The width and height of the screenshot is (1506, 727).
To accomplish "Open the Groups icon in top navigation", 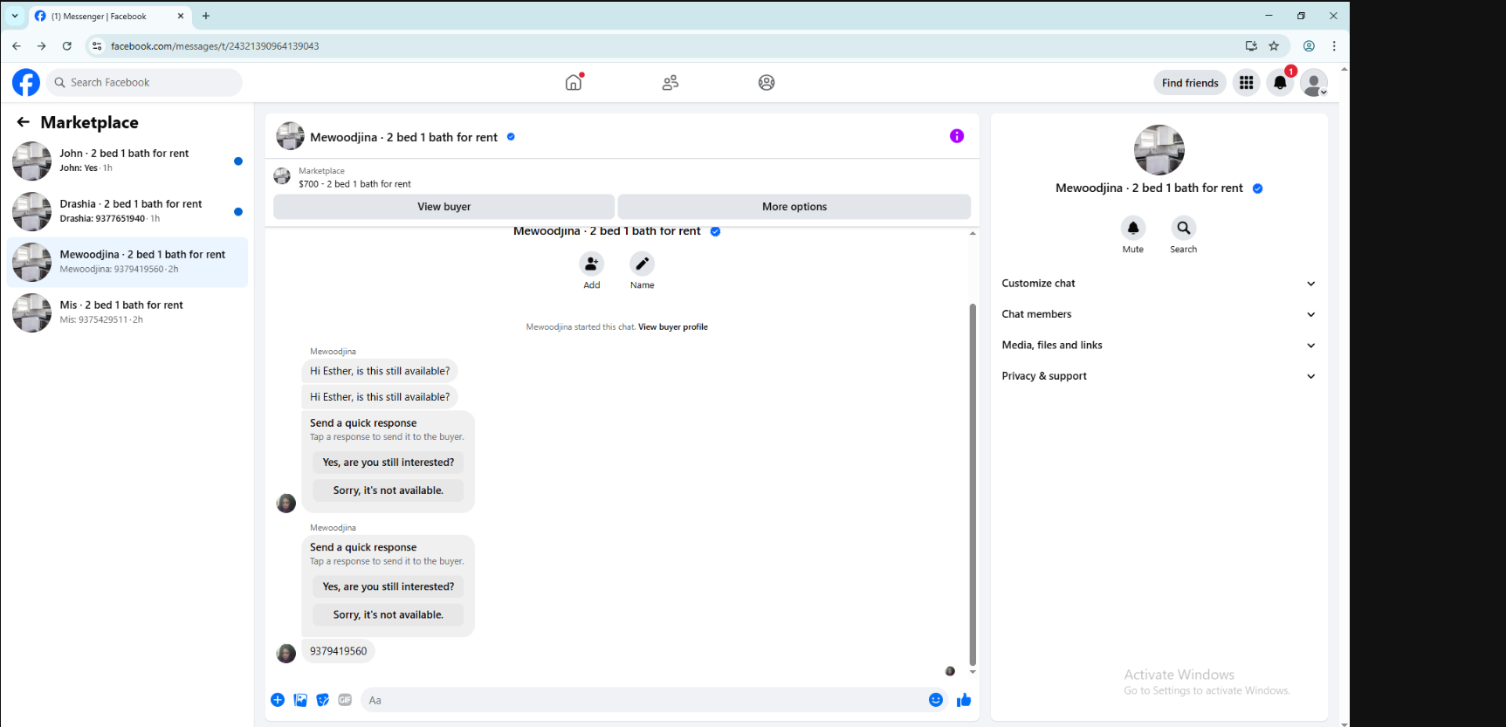I will 767,82.
